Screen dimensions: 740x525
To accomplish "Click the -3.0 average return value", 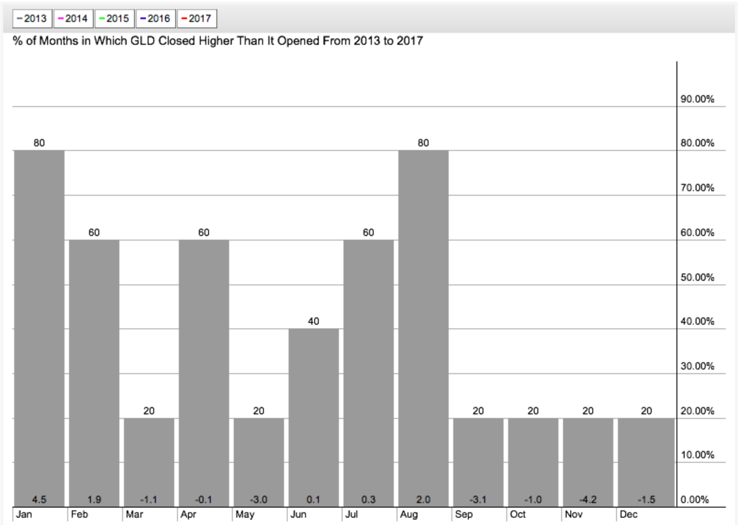I will pos(259,500).
